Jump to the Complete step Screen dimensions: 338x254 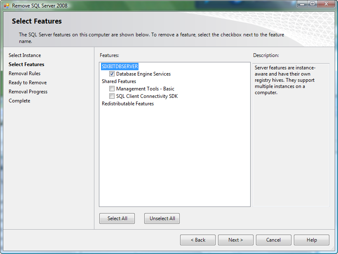19,100
